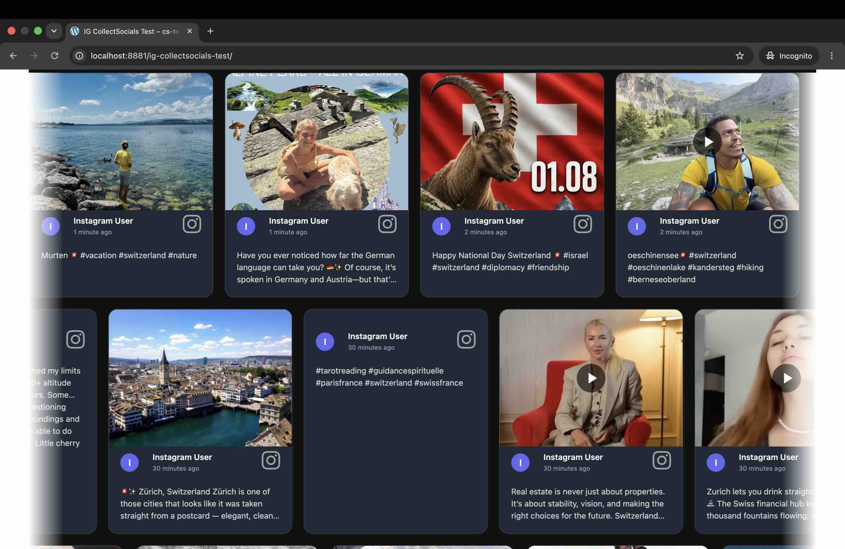This screenshot has height=549, width=845.
Task: Select the IG CollectSocials Test tab
Action: tap(132, 31)
